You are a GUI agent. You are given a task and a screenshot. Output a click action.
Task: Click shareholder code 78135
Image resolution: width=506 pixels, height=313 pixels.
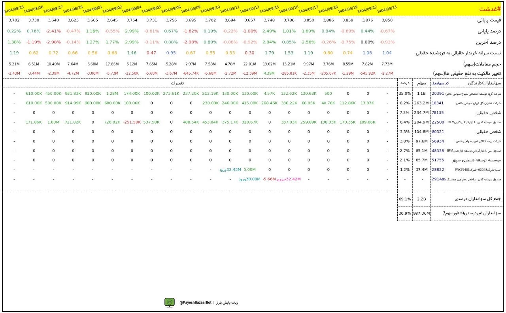click(x=438, y=112)
